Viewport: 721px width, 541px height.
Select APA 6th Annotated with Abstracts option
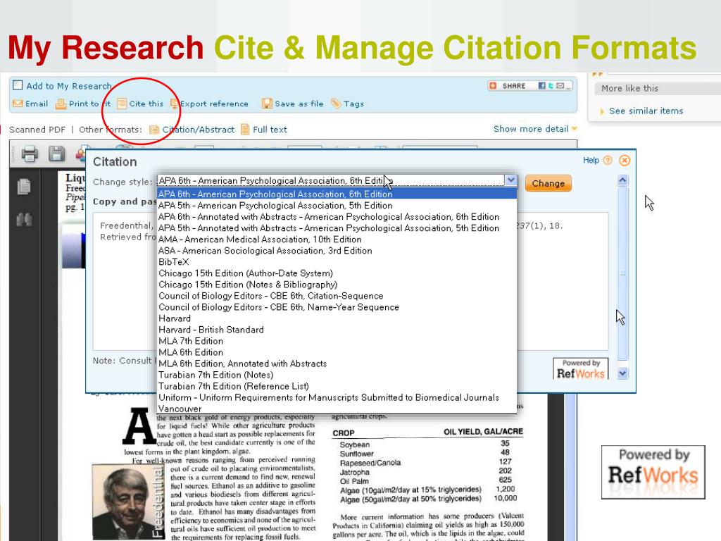337,217
